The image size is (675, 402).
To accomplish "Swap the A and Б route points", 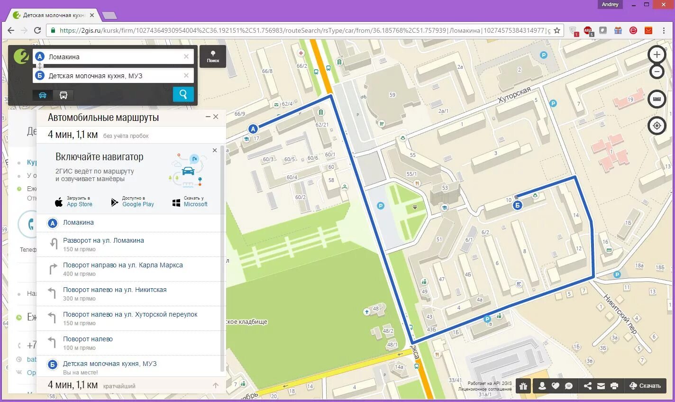I will (40, 66).
